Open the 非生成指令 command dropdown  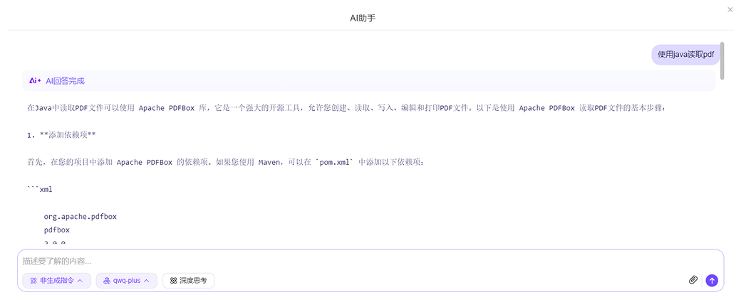tap(56, 281)
